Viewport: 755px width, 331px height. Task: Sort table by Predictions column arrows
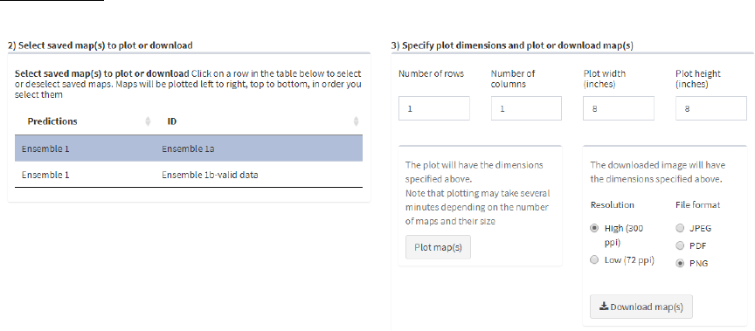148,121
